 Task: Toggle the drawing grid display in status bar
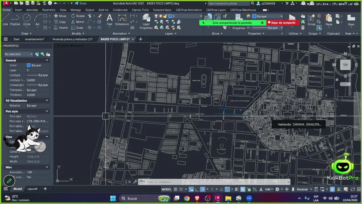tap(175, 189)
